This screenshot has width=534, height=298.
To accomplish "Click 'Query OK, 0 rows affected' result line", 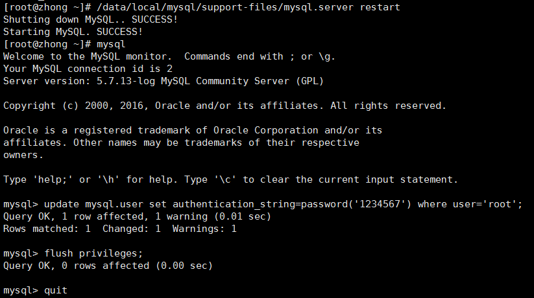I will pos(108,266).
